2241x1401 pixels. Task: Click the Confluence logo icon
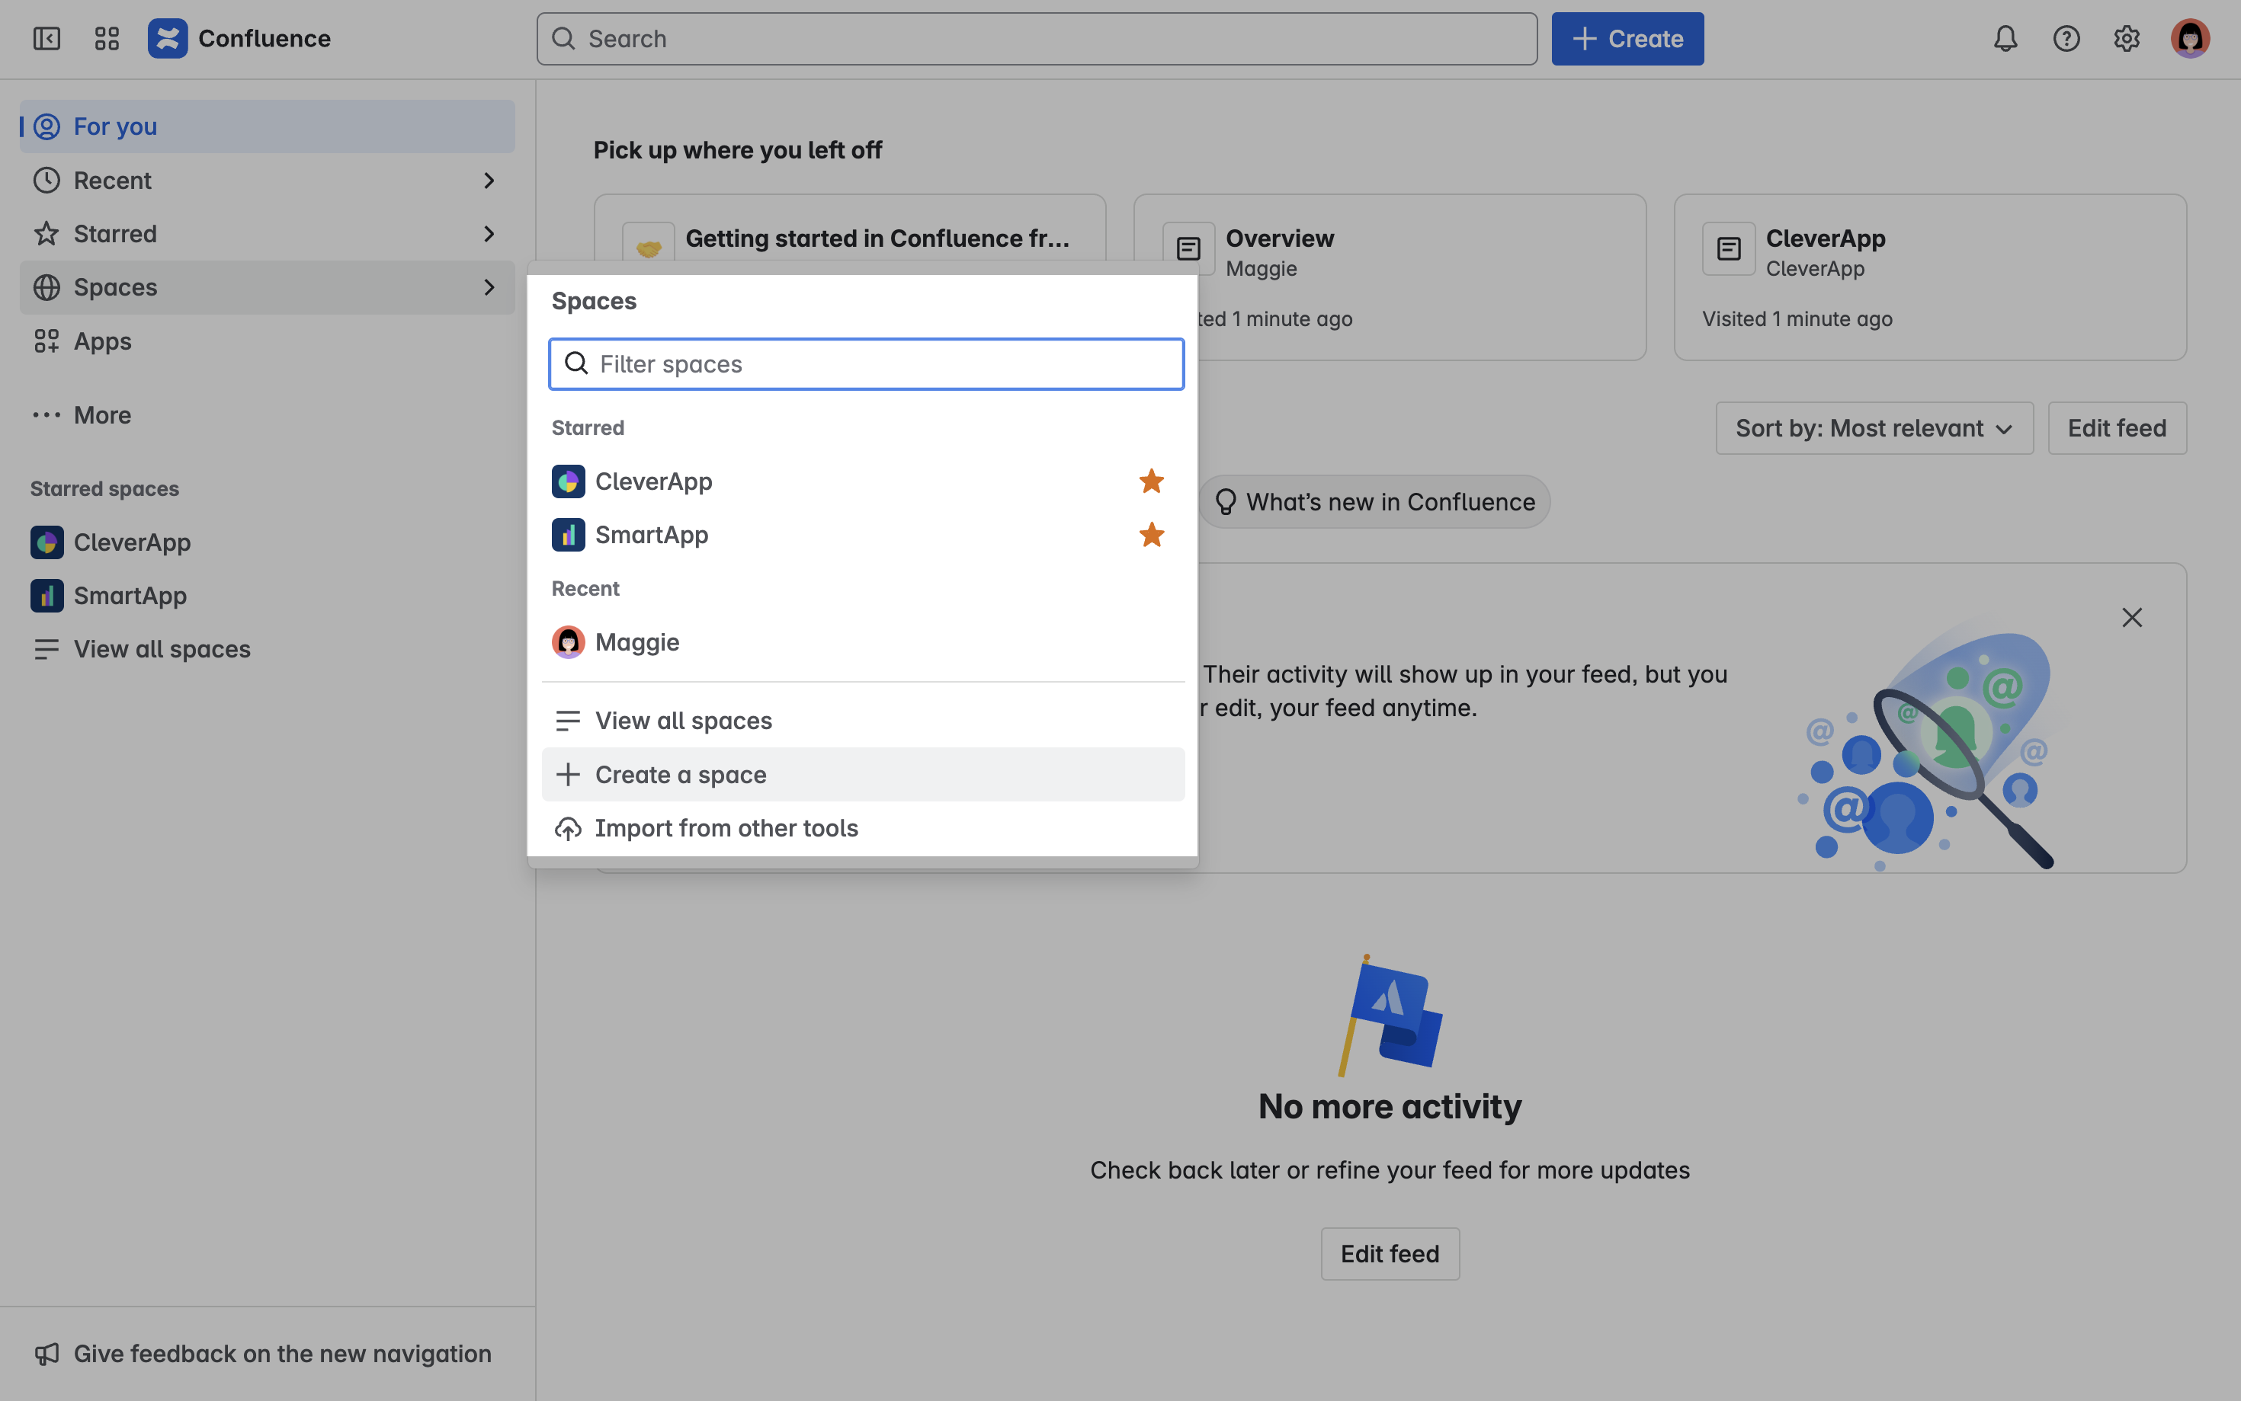168,38
